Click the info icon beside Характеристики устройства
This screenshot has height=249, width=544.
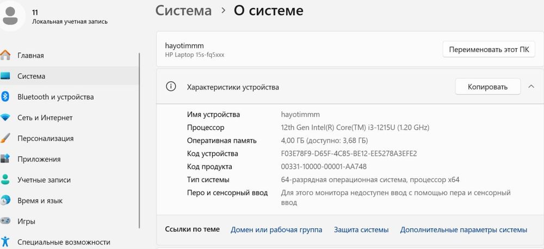click(x=171, y=87)
